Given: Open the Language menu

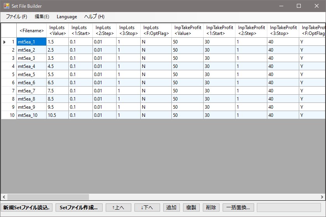Looking at the screenshot, I should coord(67,17).
